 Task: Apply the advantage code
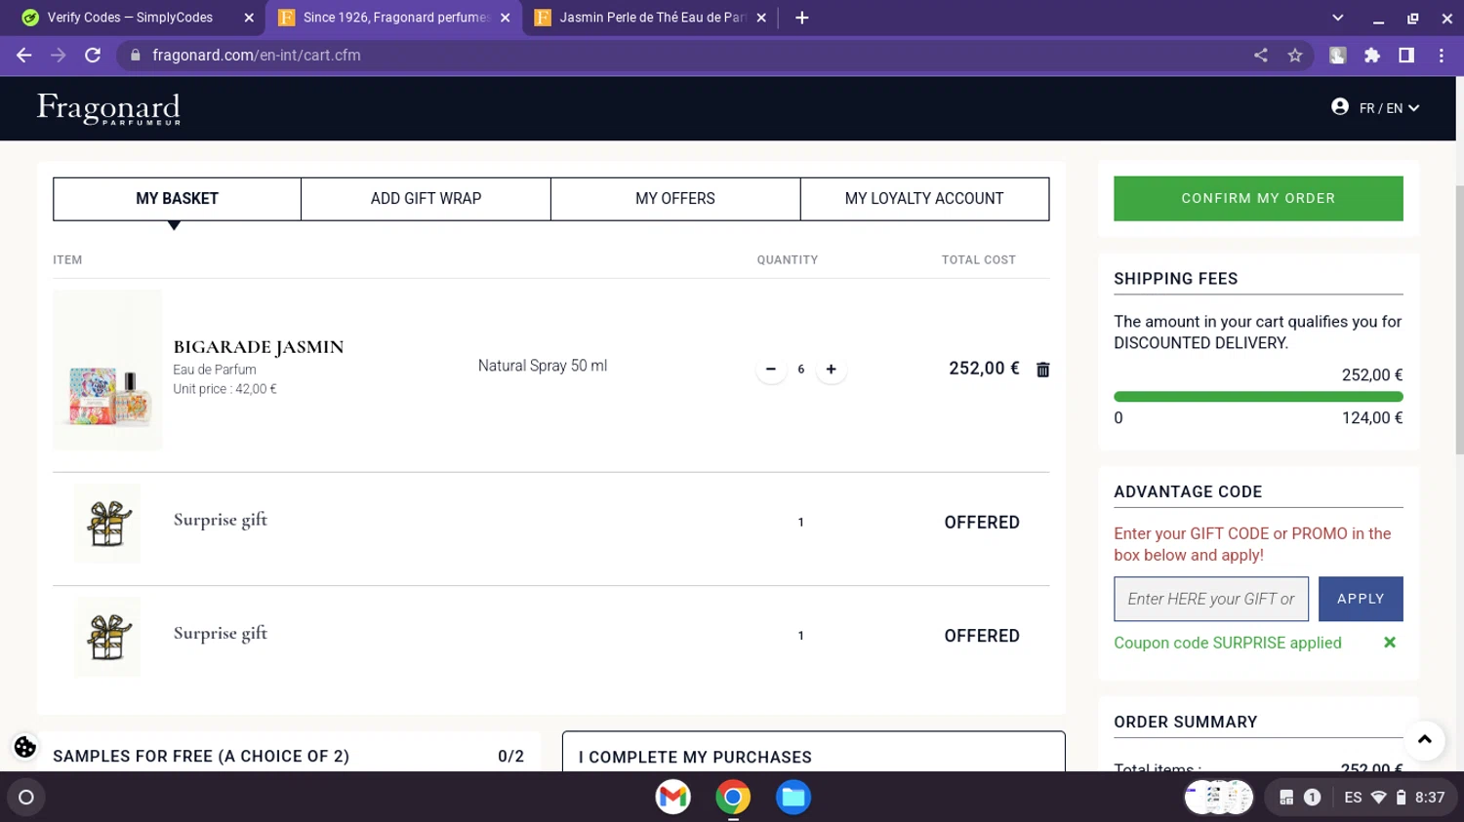1361,599
